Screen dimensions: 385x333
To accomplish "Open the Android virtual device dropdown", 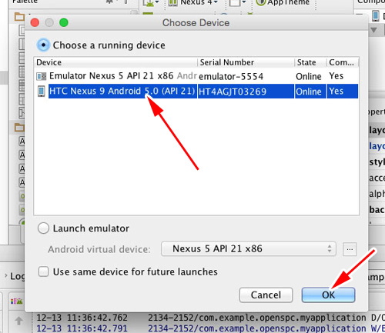I will 249,248.
